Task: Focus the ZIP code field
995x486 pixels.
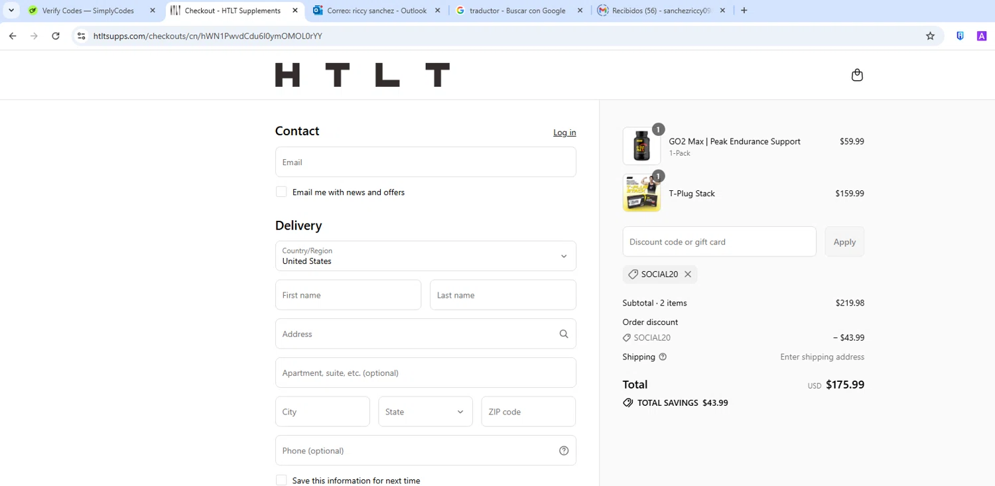Action: tap(529, 412)
